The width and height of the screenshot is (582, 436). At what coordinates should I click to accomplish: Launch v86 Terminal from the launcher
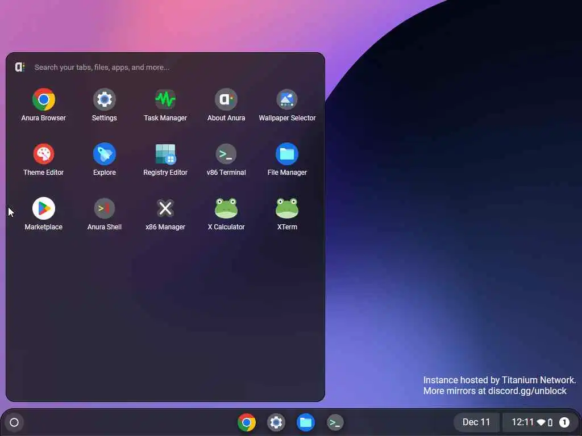[x=226, y=160]
